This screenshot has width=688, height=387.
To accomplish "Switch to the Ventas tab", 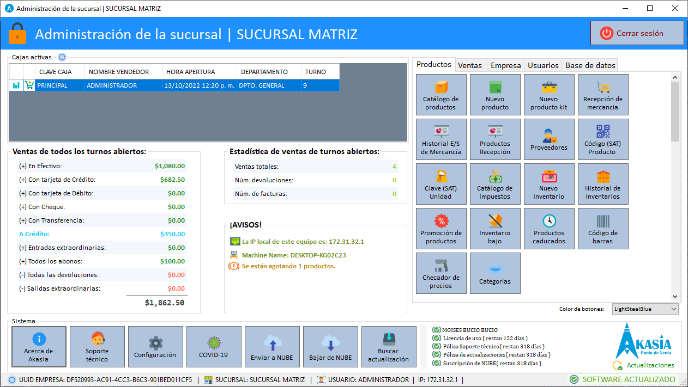I will point(469,65).
